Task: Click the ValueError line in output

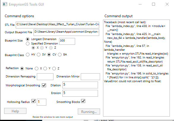Action: 132,81
